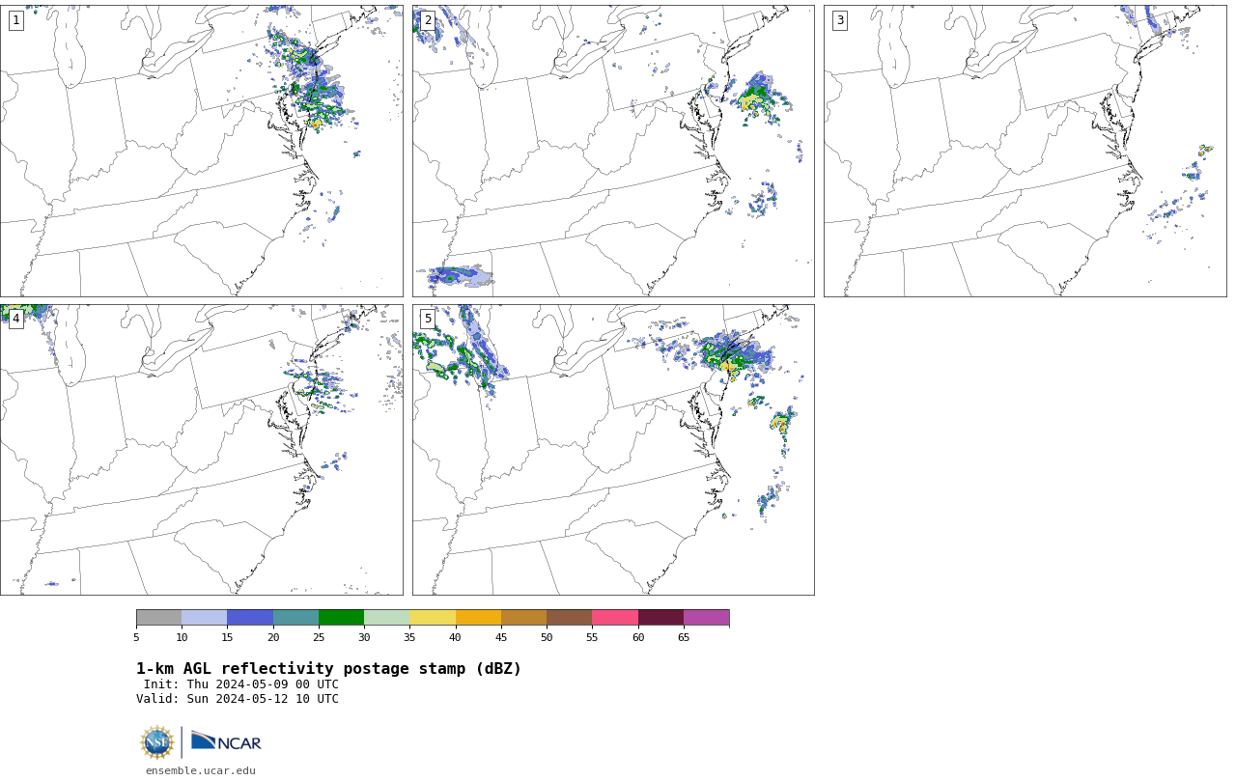Click the panel number 1 label box
This screenshot has height=781, width=1236.
[16, 20]
